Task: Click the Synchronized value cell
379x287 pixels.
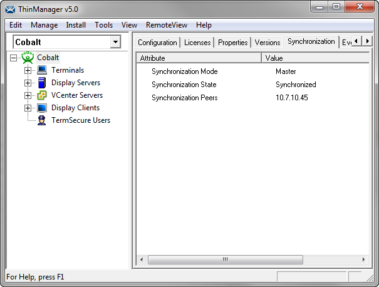Action: [x=296, y=85]
